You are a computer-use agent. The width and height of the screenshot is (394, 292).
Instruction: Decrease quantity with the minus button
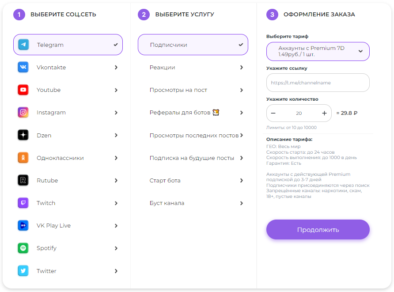tap(273, 113)
